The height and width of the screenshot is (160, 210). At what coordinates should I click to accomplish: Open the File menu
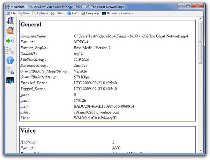coord(11,13)
